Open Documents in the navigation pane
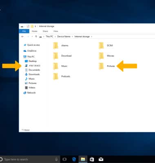This screenshot has height=163, width=155. coord(33,70)
